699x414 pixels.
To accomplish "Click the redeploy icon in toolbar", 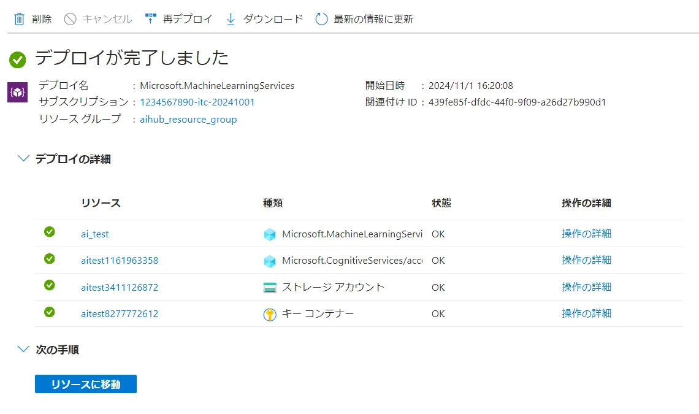I will (151, 19).
